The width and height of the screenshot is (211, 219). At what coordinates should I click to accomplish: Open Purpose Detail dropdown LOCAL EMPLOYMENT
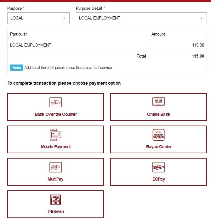(x=141, y=18)
